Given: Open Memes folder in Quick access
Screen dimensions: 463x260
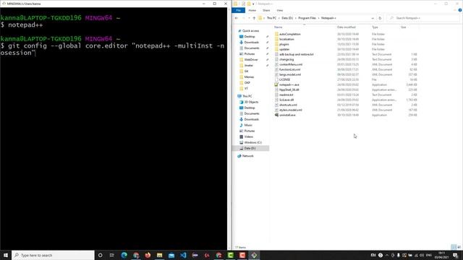Looking at the screenshot, I should (249, 77).
